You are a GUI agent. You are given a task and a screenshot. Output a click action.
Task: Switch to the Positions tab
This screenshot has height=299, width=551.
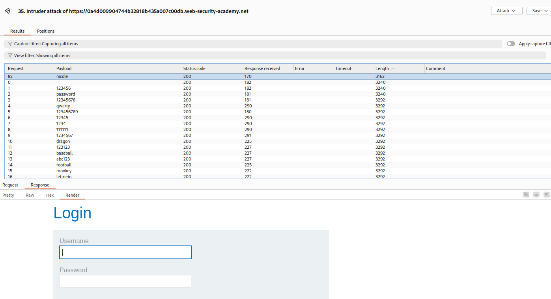tap(46, 31)
